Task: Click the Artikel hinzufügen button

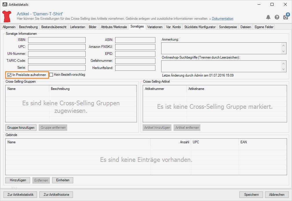Action: (x=157, y=128)
